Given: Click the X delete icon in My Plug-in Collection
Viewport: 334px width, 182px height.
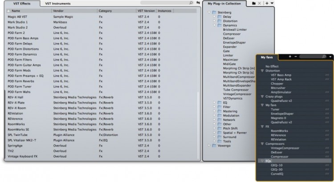Looking at the screenshot, I should pos(259,4).
